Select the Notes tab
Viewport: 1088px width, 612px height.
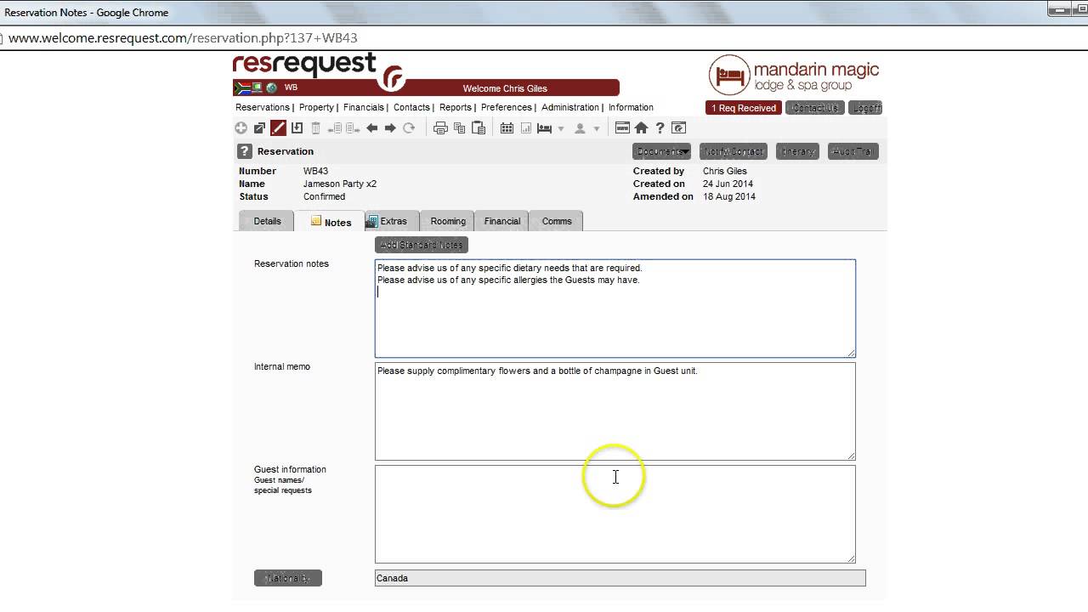pos(330,222)
